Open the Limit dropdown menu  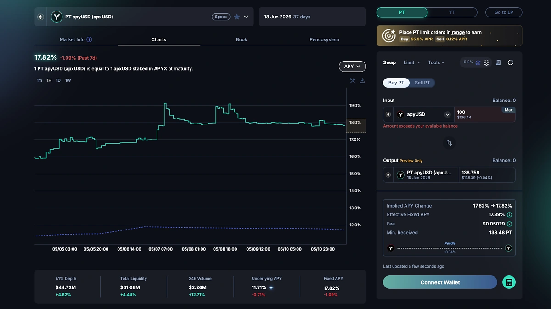coord(412,62)
